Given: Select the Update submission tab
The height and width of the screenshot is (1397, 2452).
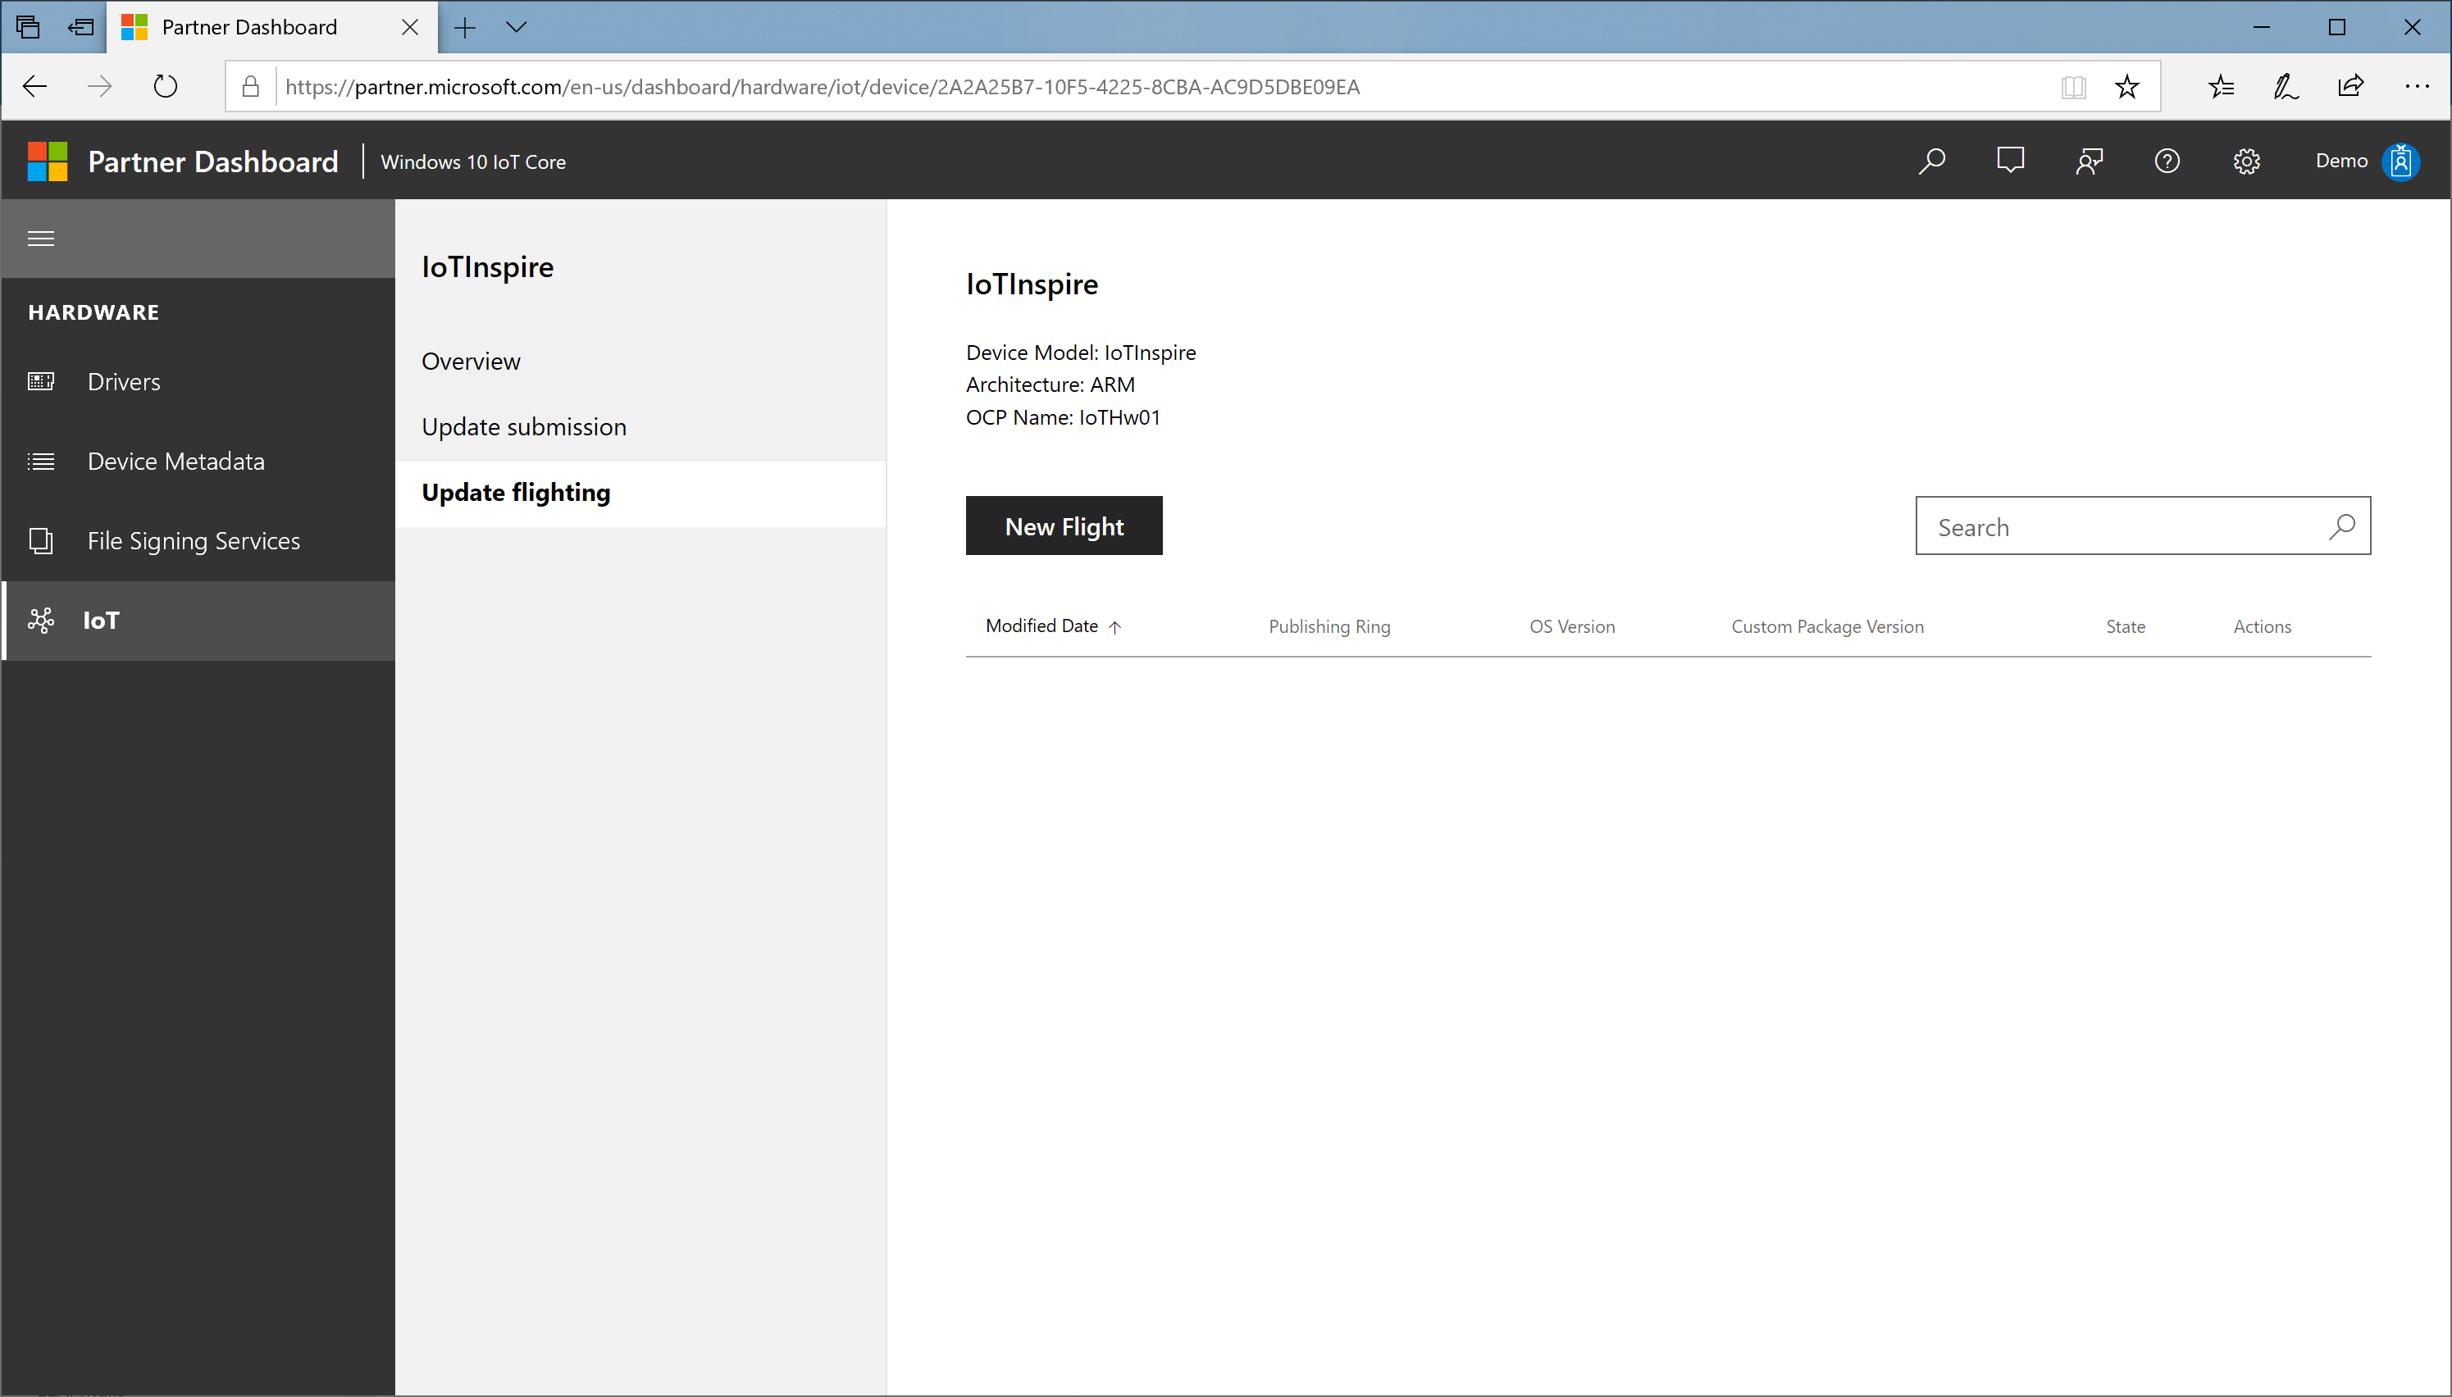Looking at the screenshot, I should [524, 425].
